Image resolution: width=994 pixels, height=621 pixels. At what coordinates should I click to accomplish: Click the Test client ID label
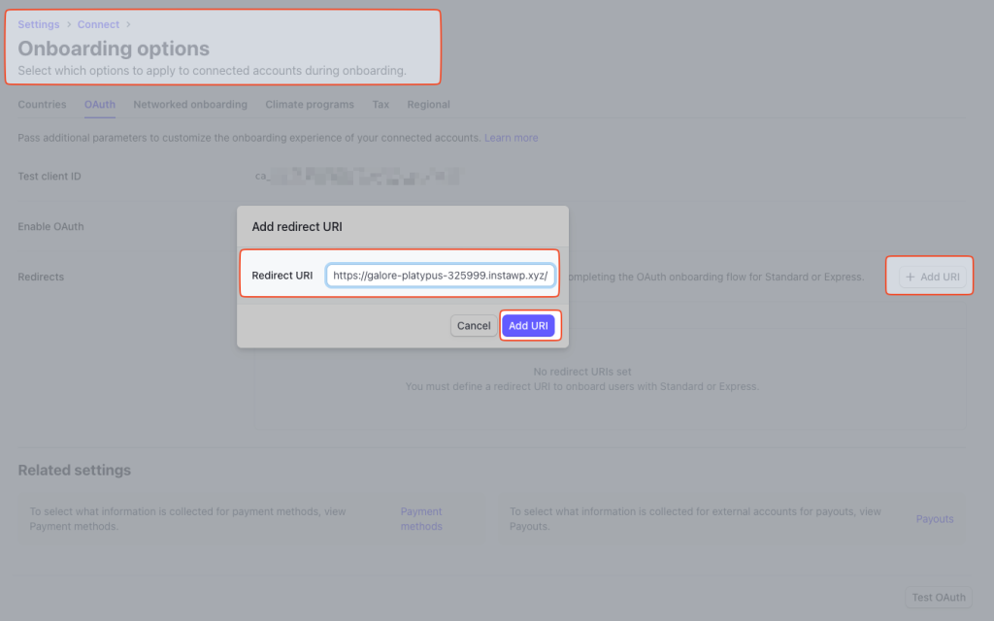pyautogui.click(x=50, y=177)
